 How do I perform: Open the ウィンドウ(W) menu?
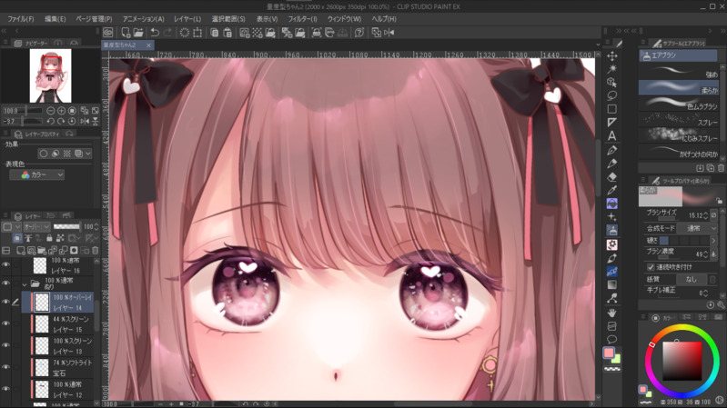pos(344,19)
